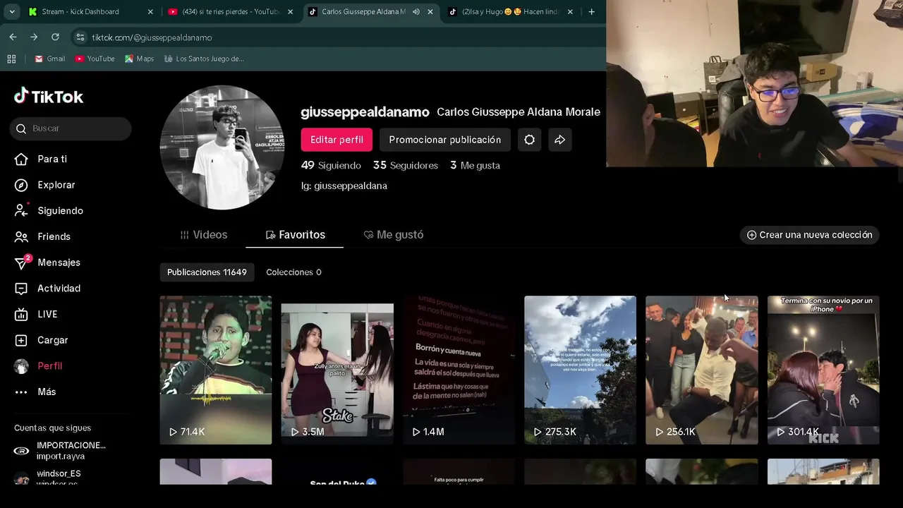Image resolution: width=903 pixels, height=508 pixels.
Task: Select Publicaciones 11649 filter
Action: click(207, 272)
